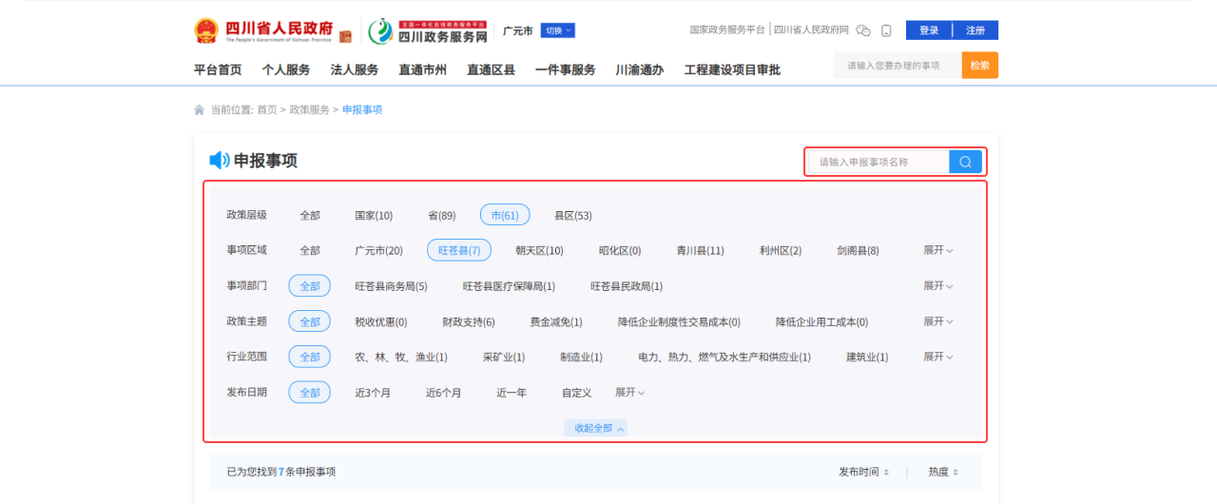Click the red seal icon beside government title
The width and height of the screenshot is (1217, 504).
point(345,35)
